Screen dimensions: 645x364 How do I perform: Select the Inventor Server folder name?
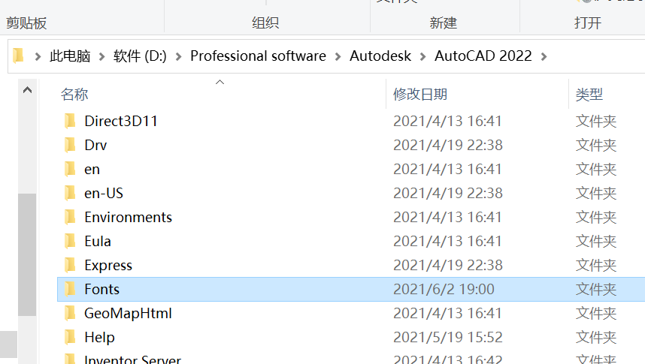pyautogui.click(x=132, y=359)
